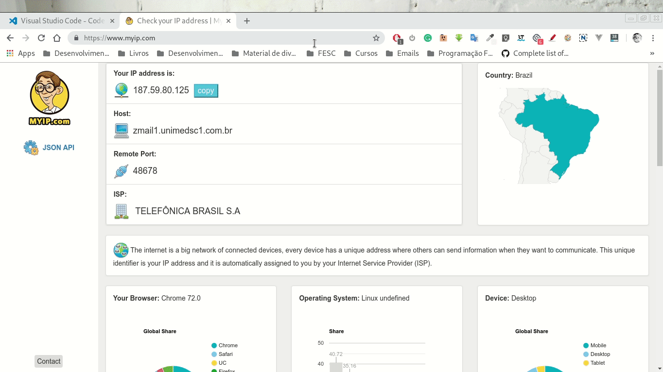663x372 pixels.
Task: Open the spiral extension with badge 6
Action: (x=537, y=38)
